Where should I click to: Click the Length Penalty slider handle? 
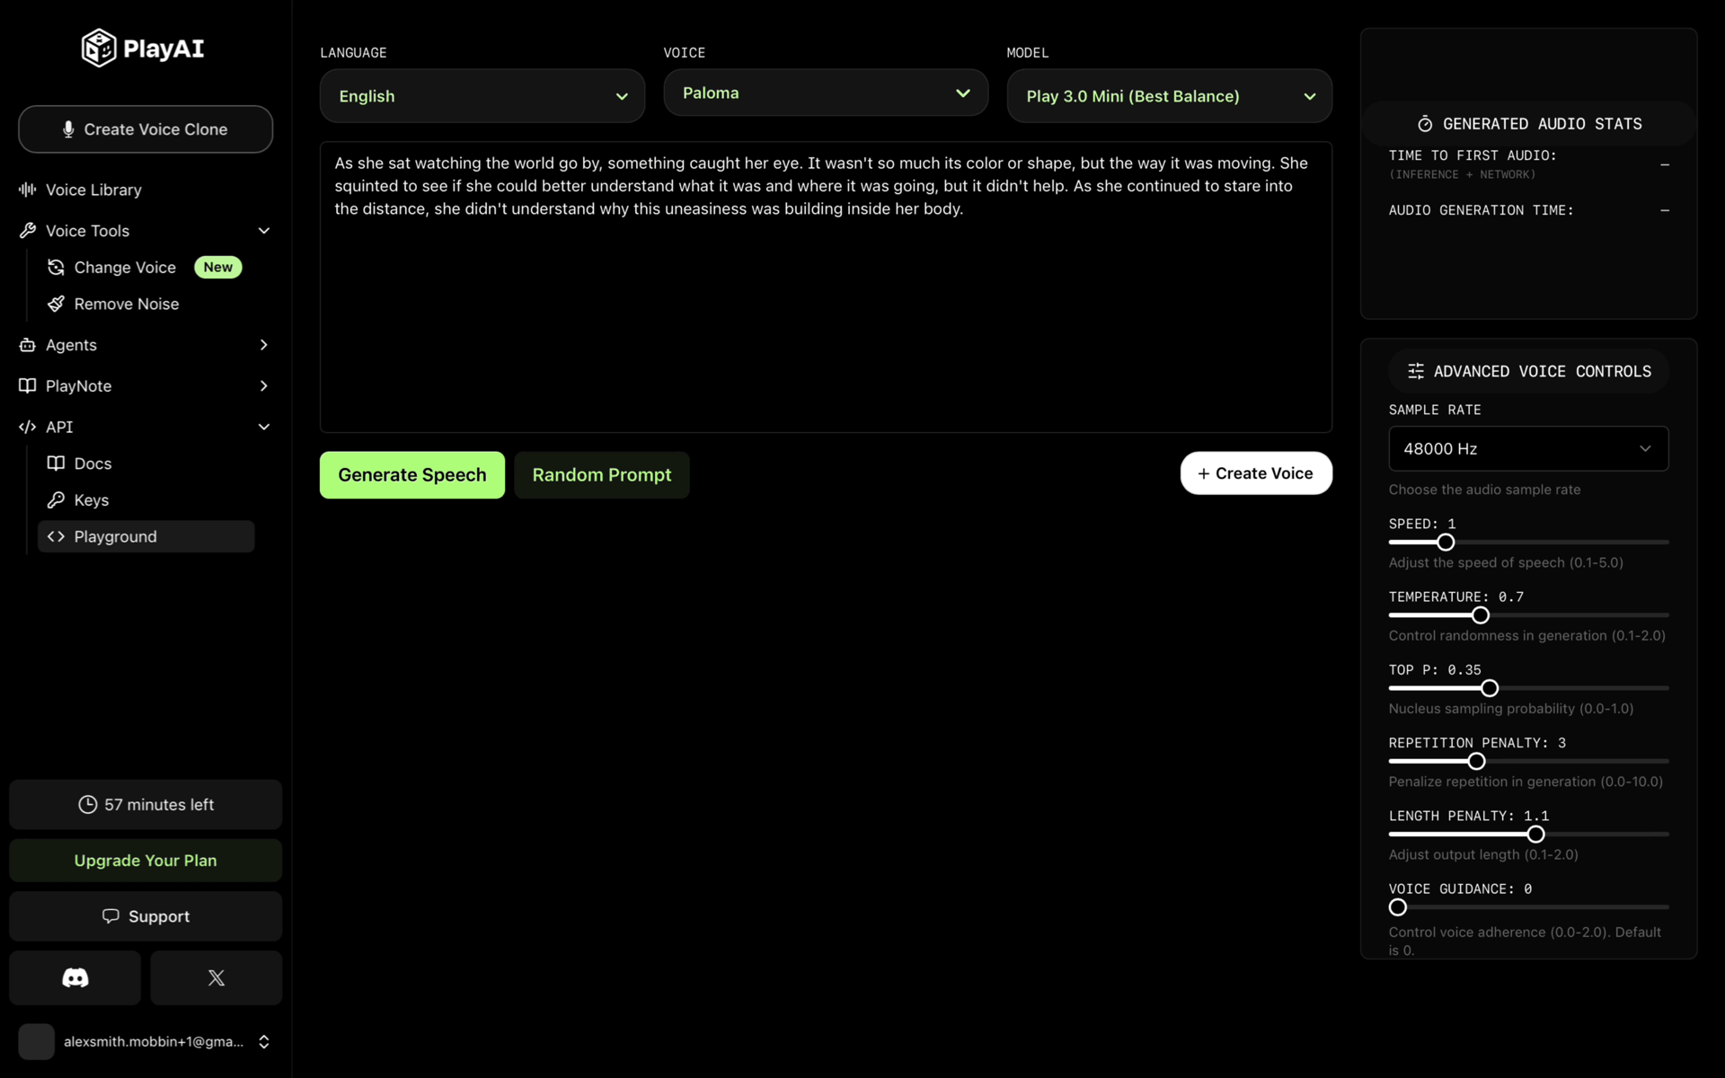coord(1536,835)
